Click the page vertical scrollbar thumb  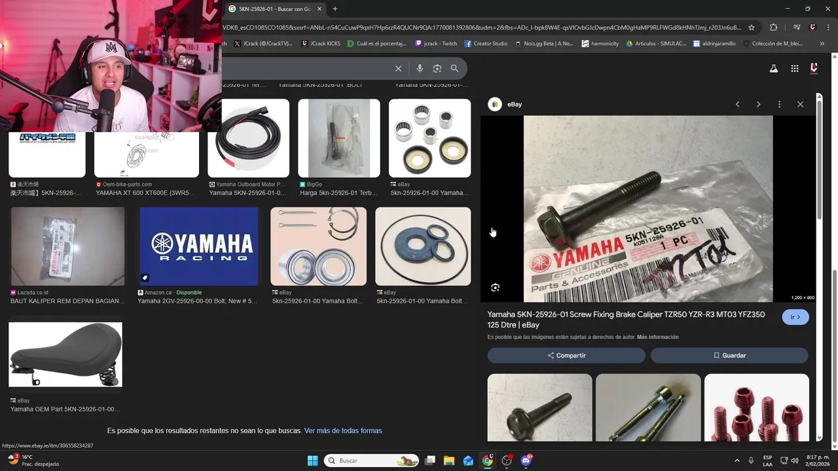tap(834, 355)
